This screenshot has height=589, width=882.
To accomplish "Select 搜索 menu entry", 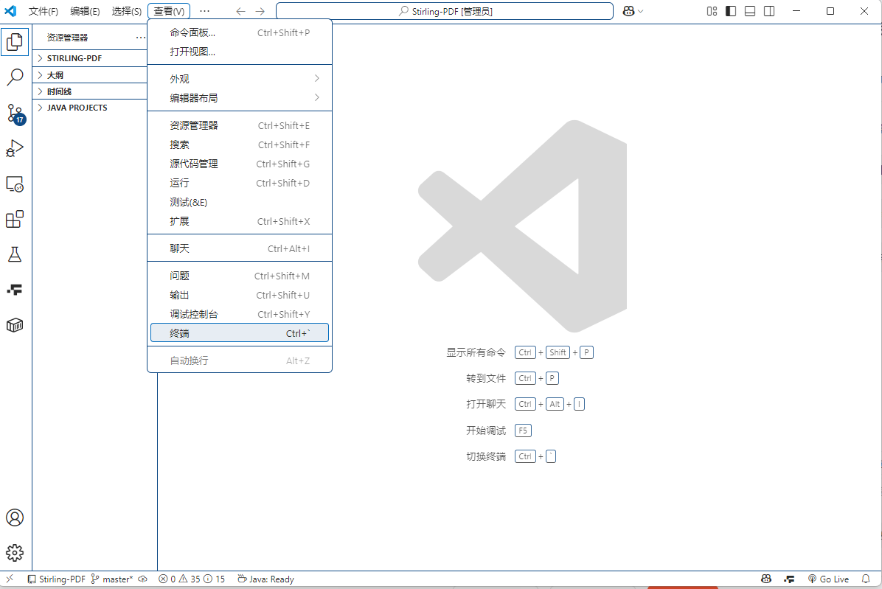I will pyautogui.click(x=240, y=144).
